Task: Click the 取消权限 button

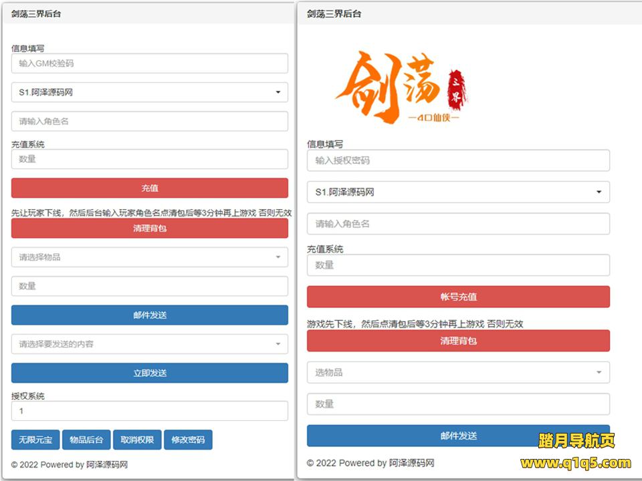Action: point(137,440)
